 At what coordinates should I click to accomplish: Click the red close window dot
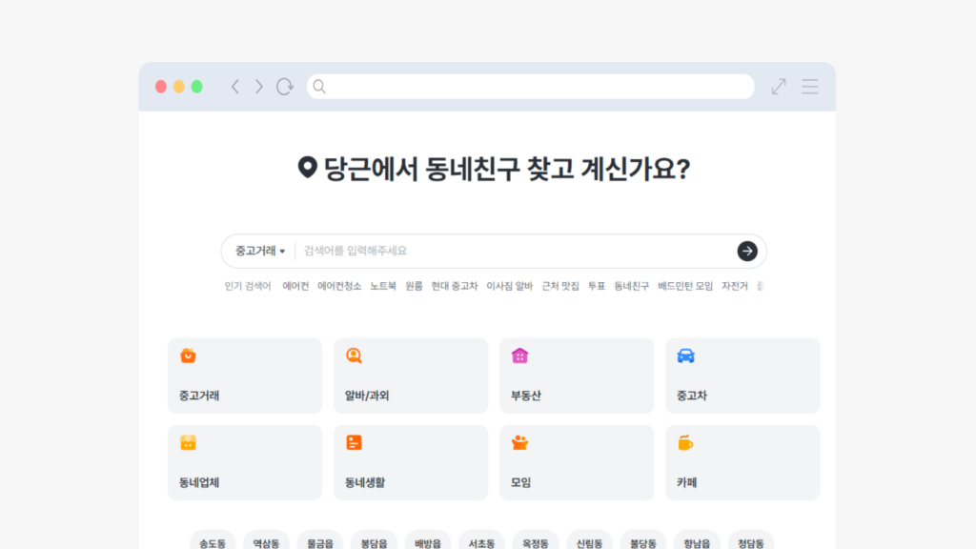(x=160, y=87)
